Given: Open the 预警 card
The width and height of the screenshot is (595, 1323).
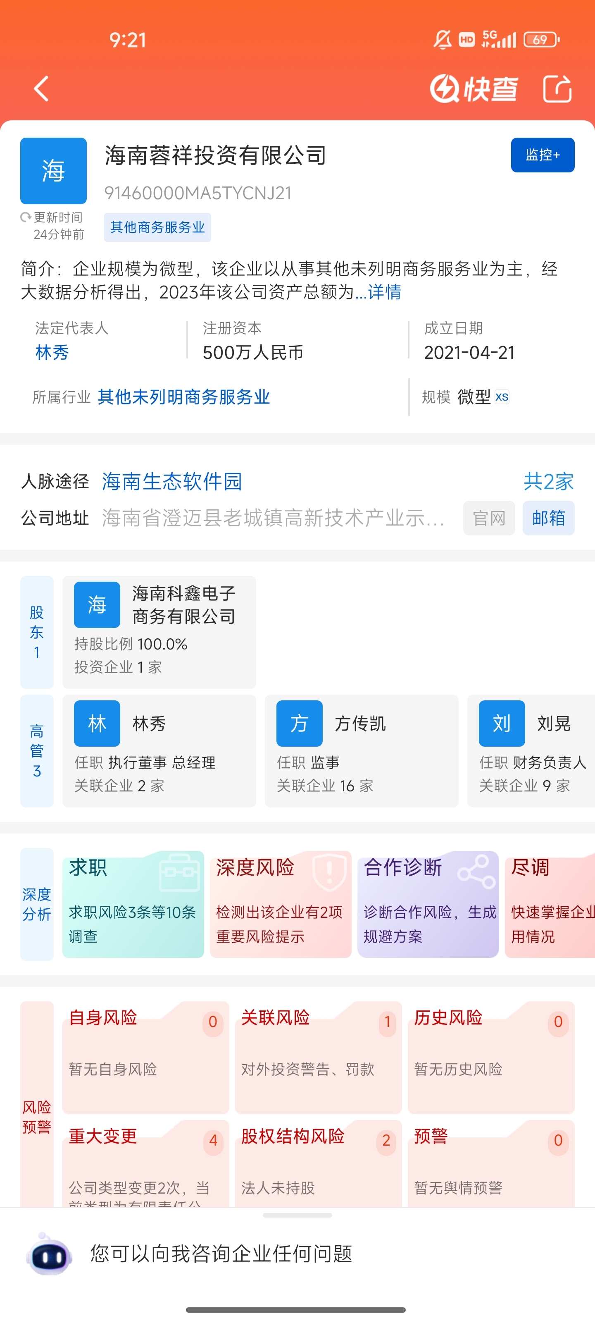Looking at the screenshot, I should coord(491,1163).
